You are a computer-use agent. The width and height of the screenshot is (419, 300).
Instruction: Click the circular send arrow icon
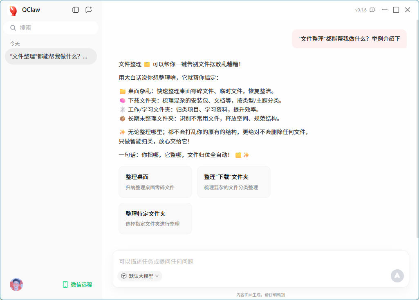click(x=397, y=276)
